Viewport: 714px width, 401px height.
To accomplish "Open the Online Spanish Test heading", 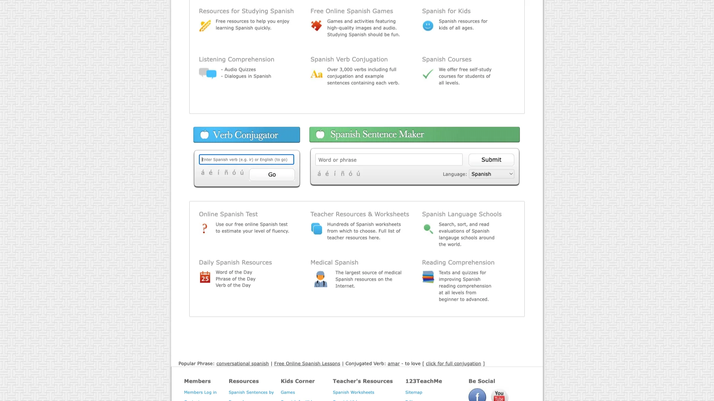I will [x=228, y=214].
